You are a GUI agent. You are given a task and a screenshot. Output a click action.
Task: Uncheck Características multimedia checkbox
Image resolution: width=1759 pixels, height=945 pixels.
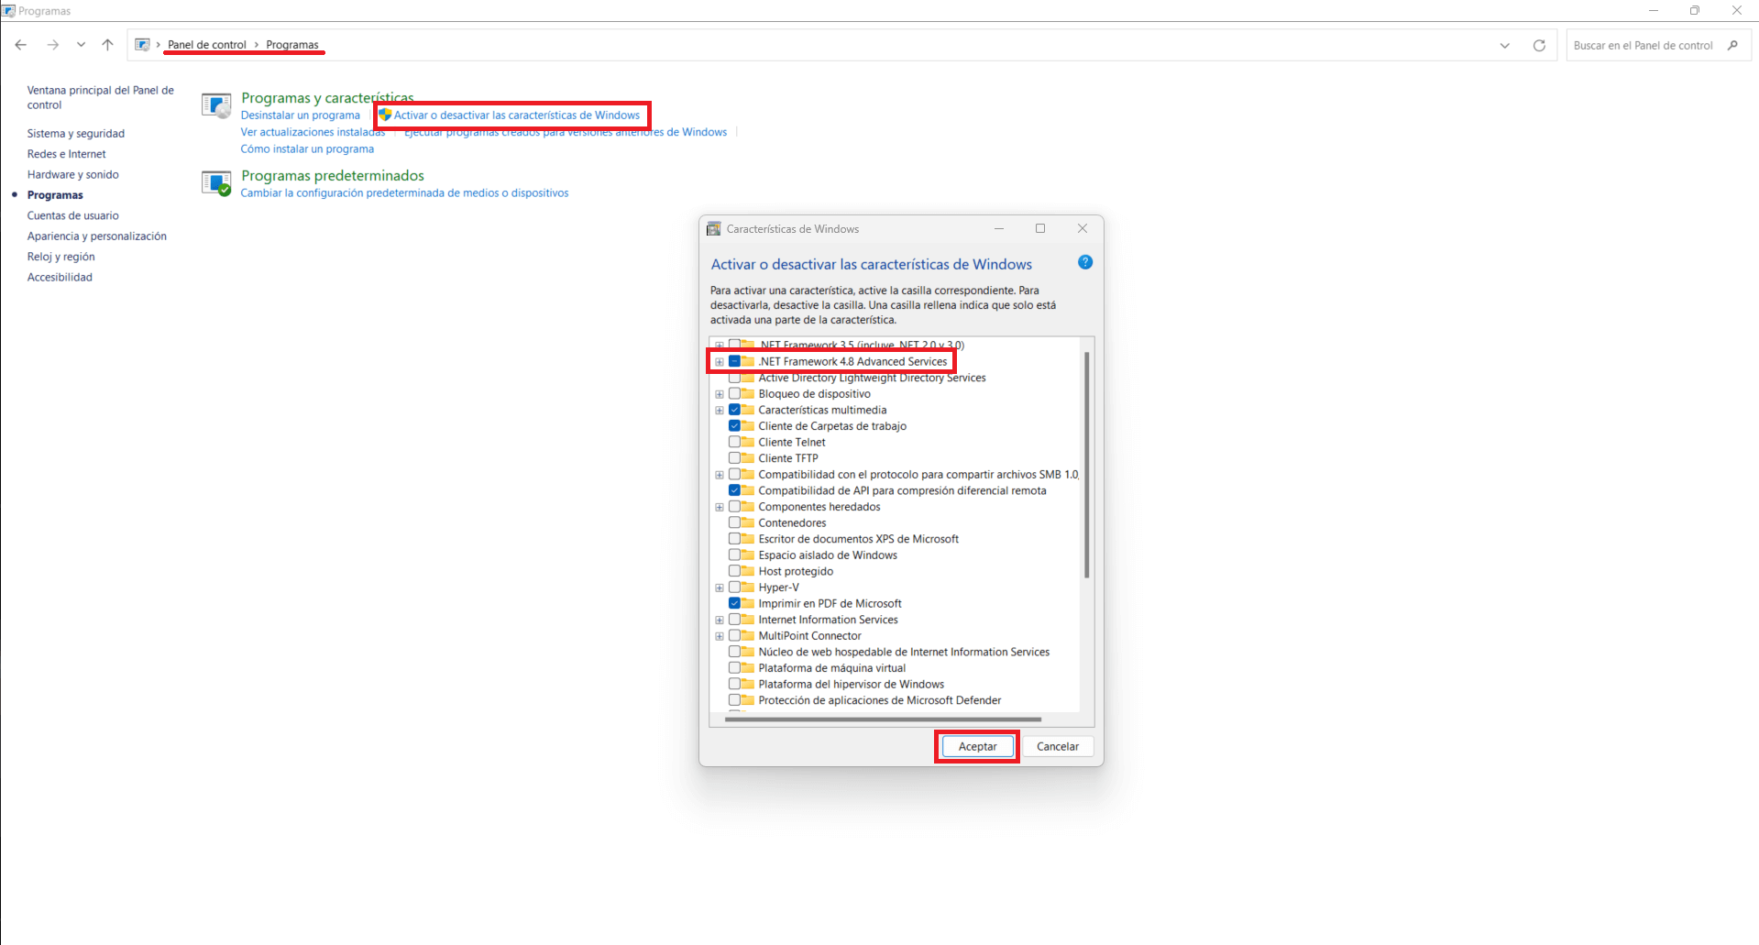734,410
